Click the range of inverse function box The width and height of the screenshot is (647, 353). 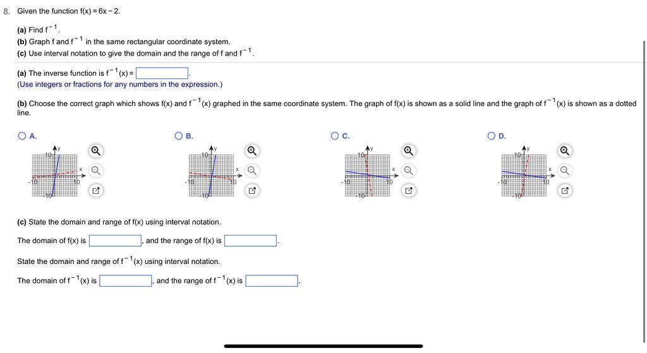[272, 281]
